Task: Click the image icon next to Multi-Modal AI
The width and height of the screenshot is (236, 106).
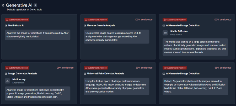Action: [x=6, y=26]
